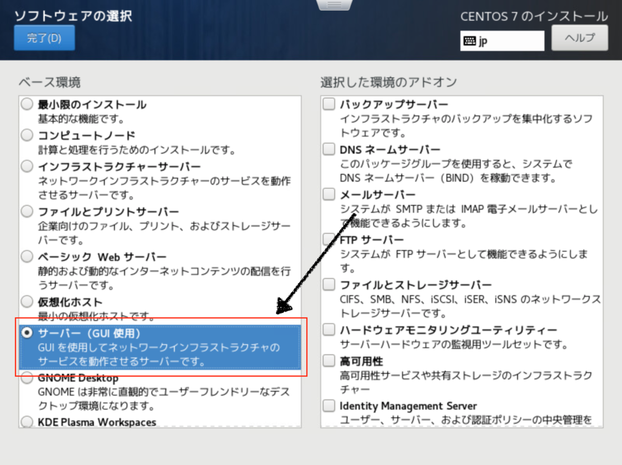The image size is (622, 465).
Task: Click 最小の仮想化ホストです description
Action: tap(96, 316)
